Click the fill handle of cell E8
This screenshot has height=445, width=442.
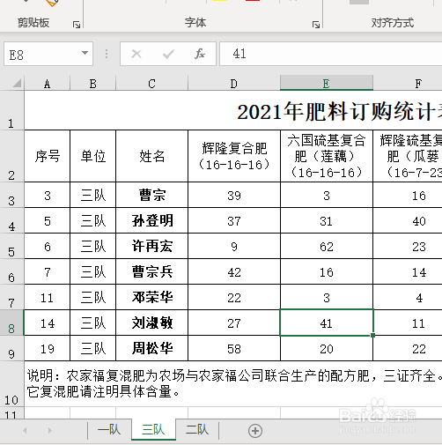[x=372, y=335]
